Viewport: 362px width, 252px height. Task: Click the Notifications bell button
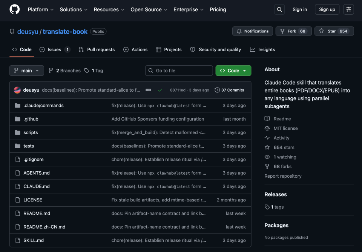(253, 31)
